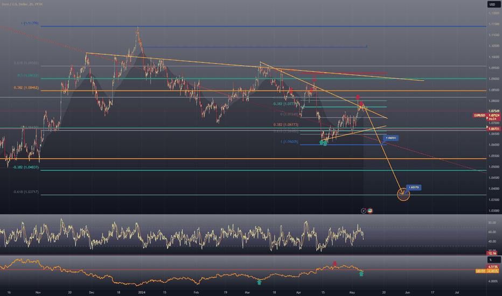Click the -0.618 (1.03717) Fibonacci label

click(x=26, y=192)
